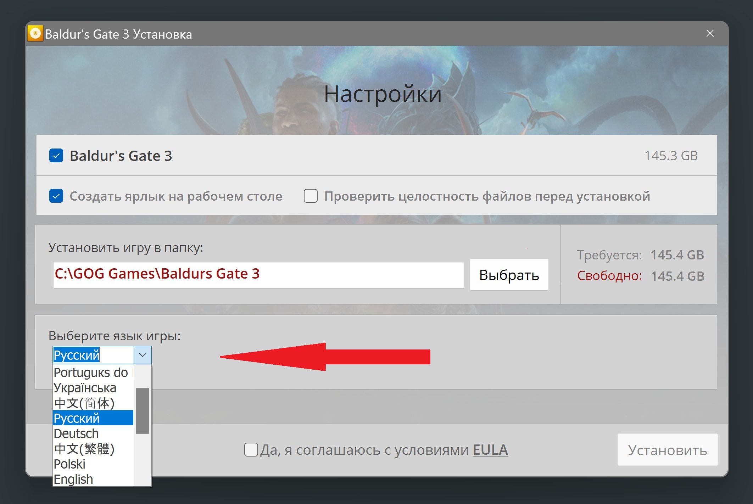Collapse the language dropdown with chevron arrow
The image size is (753, 504).
143,355
